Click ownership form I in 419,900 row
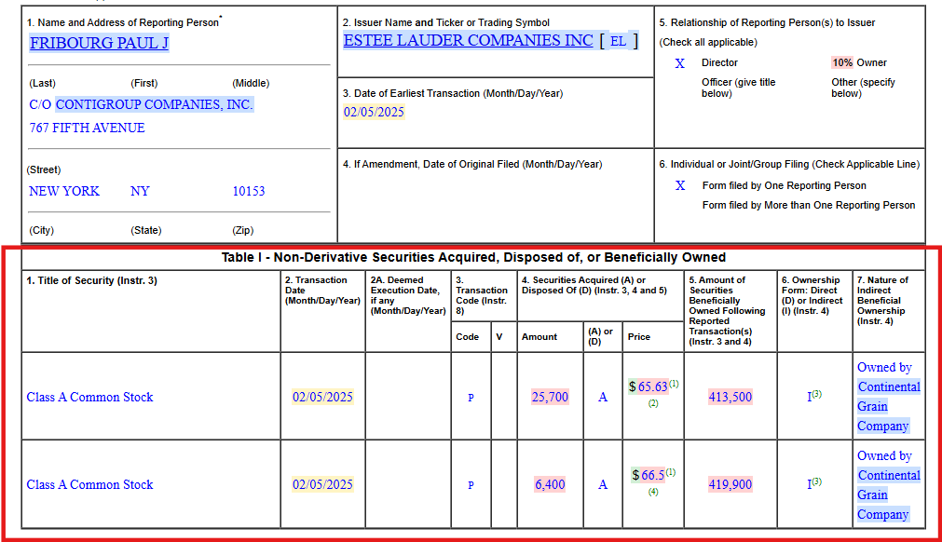Screen dimensions: 942x542 (810, 484)
